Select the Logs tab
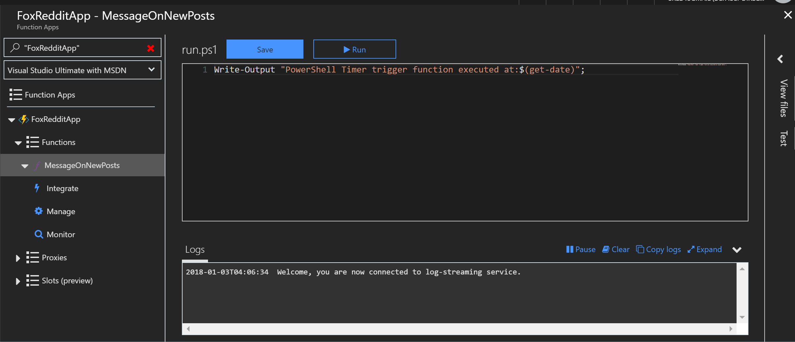This screenshot has height=342, width=795. coord(195,249)
